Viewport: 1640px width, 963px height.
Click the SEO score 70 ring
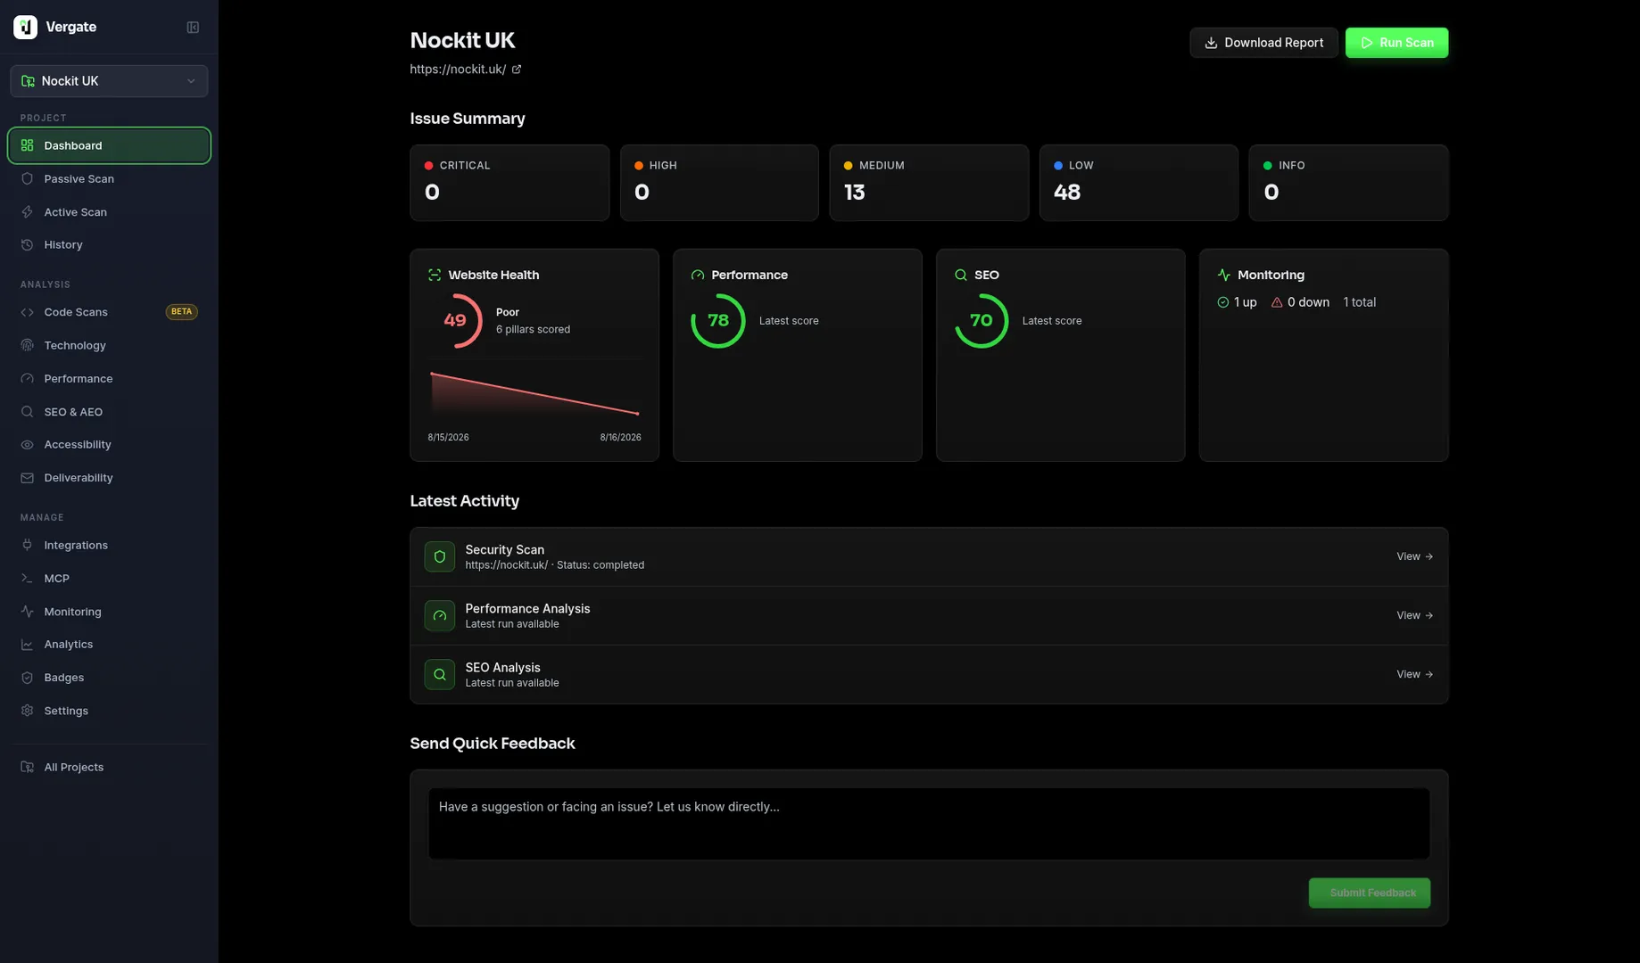tap(982, 321)
